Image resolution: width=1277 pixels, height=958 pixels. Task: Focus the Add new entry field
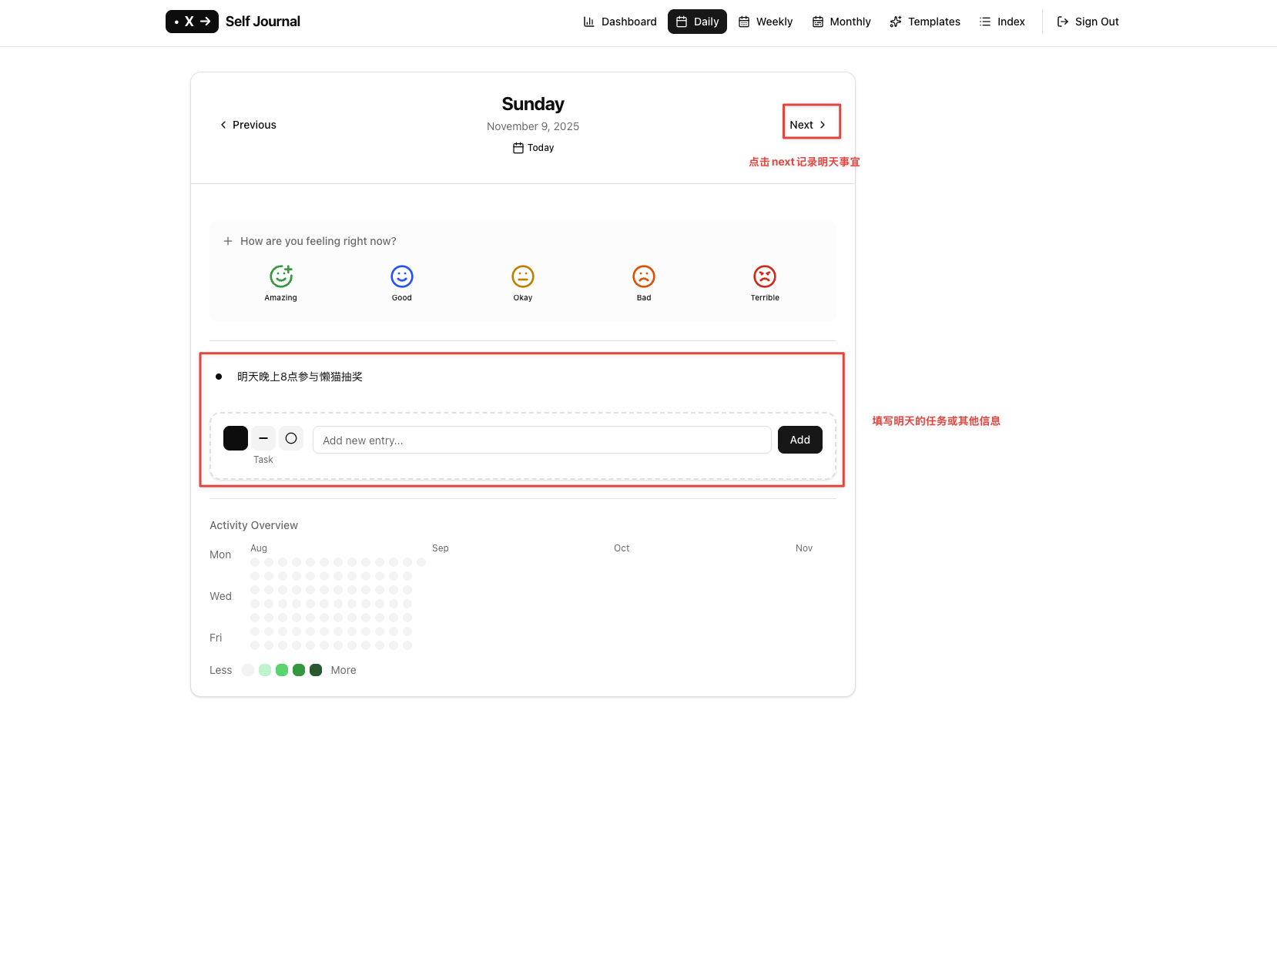542,440
